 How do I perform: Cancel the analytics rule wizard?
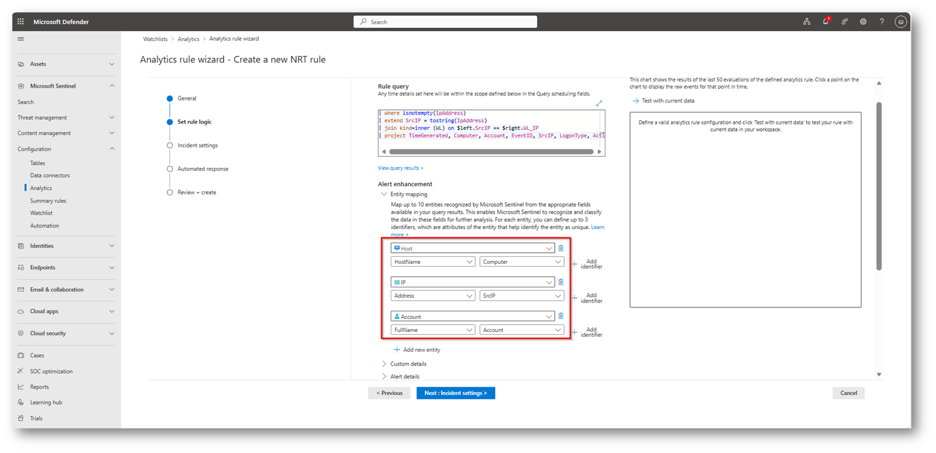[848, 393]
